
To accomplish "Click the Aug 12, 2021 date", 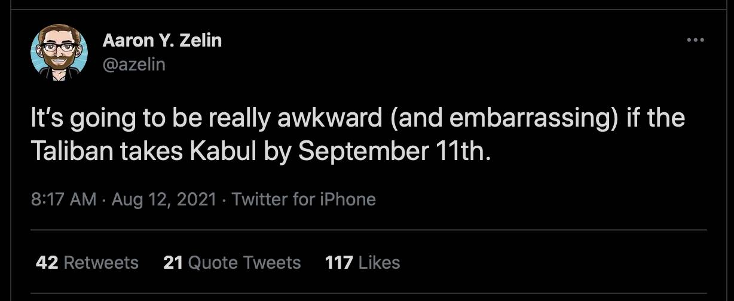I will [163, 199].
